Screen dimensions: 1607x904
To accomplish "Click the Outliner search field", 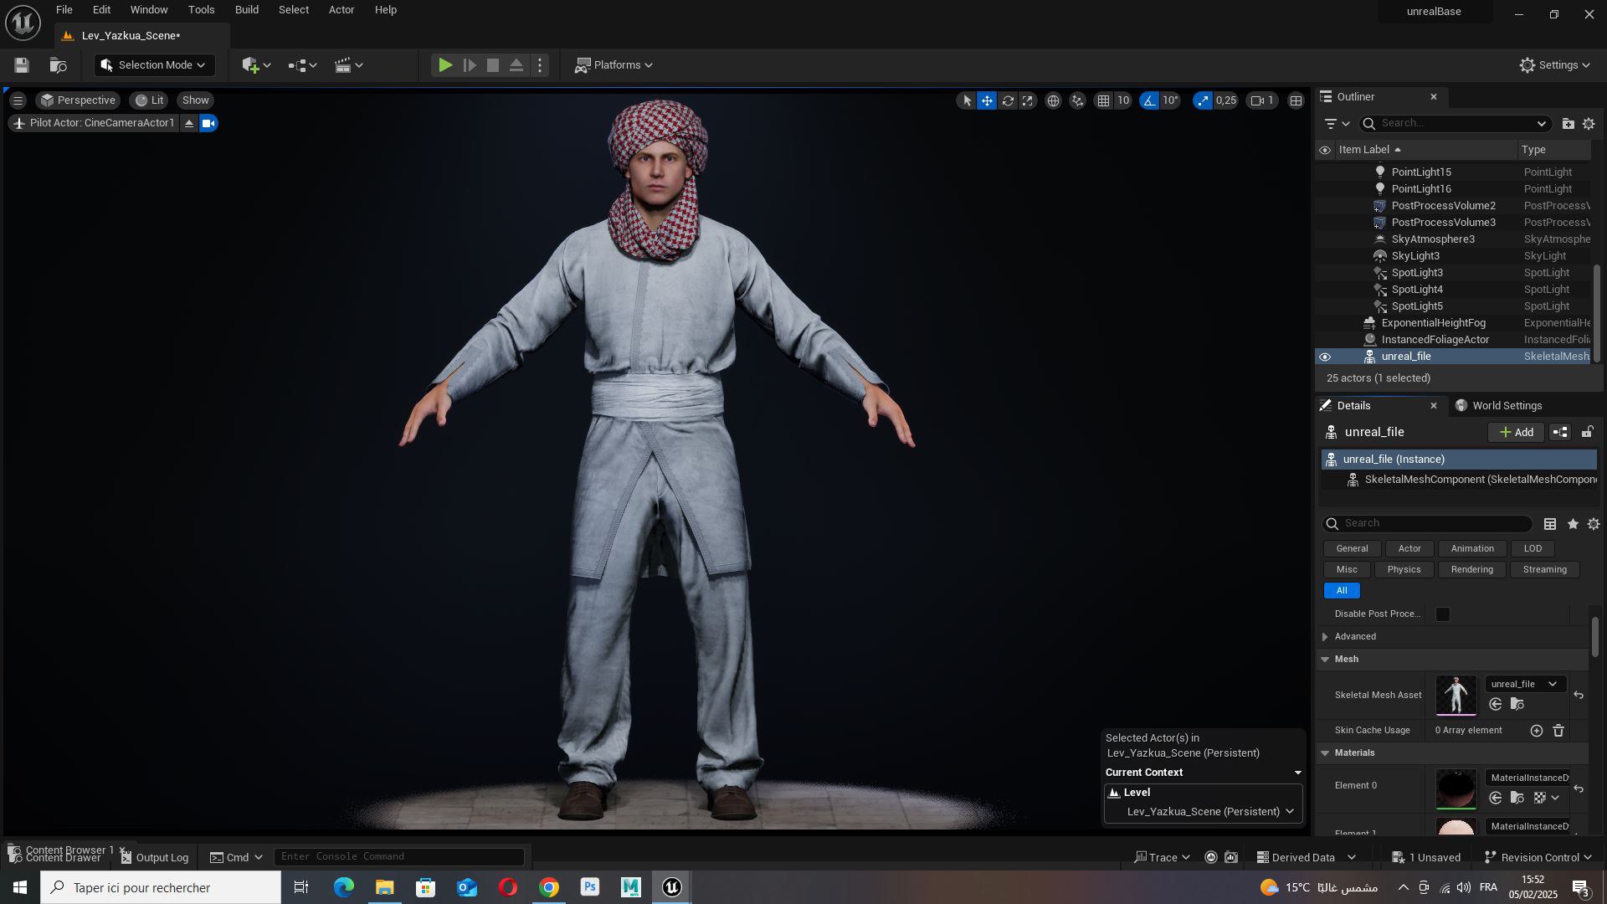I will tap(1455, 124).
